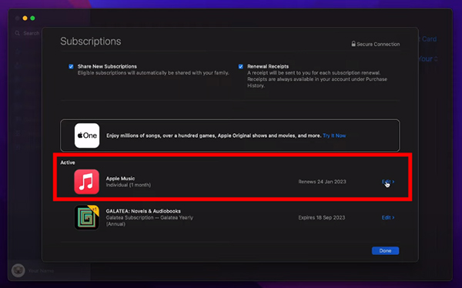The image size is (462, 288).
Task: Click the 'Subscriptions' dialog heading
Action: point(90,42)
